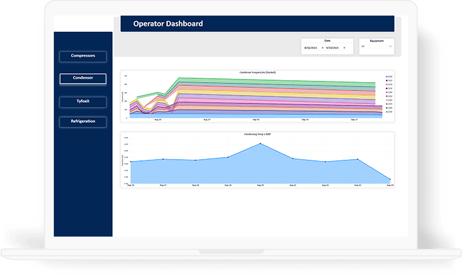463x278 pixels.
Task: Toggle the C200 series in legend
Action: click(x=389, y=76)
